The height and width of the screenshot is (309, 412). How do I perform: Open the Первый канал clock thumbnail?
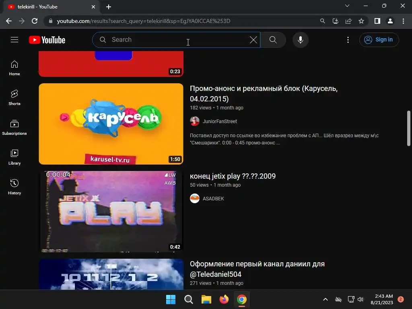111,274
